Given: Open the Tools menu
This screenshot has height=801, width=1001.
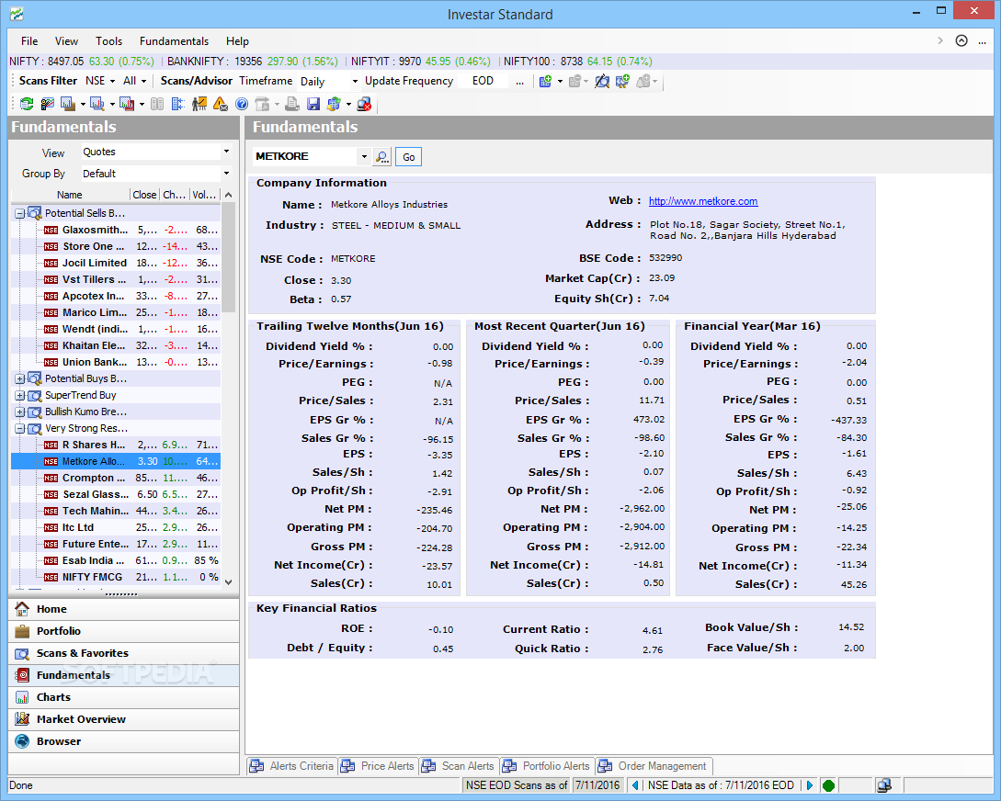Looking at the screenshot, I should pyautogui.click(x=109, y=40).
